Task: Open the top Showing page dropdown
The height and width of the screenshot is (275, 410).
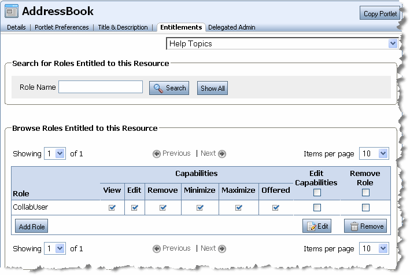Action: 55,153
